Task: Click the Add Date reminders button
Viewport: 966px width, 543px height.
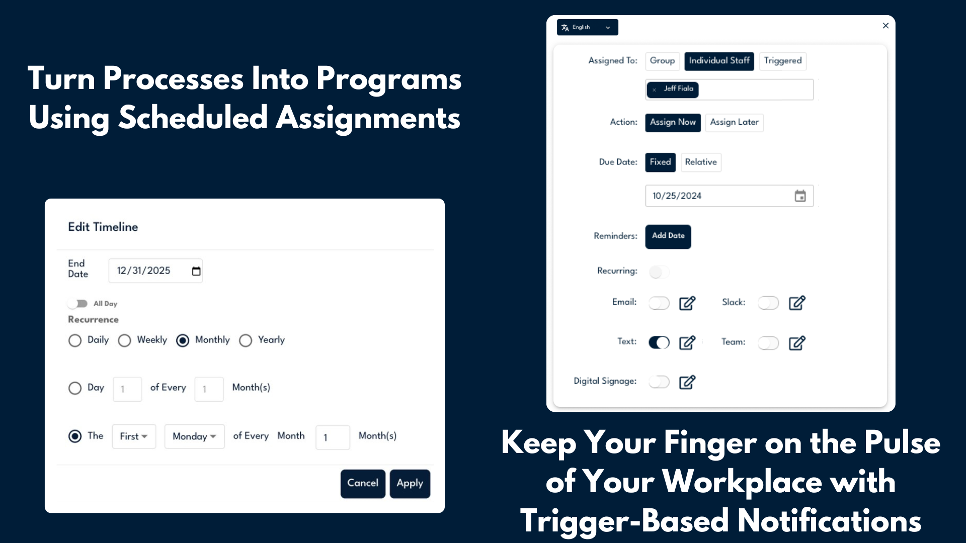Action: pyautogui.click(x=668, y=236)
